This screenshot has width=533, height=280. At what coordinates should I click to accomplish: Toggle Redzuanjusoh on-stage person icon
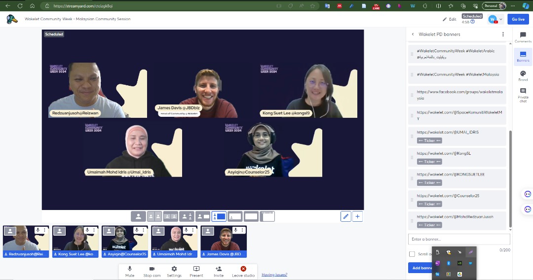(10, 231)
